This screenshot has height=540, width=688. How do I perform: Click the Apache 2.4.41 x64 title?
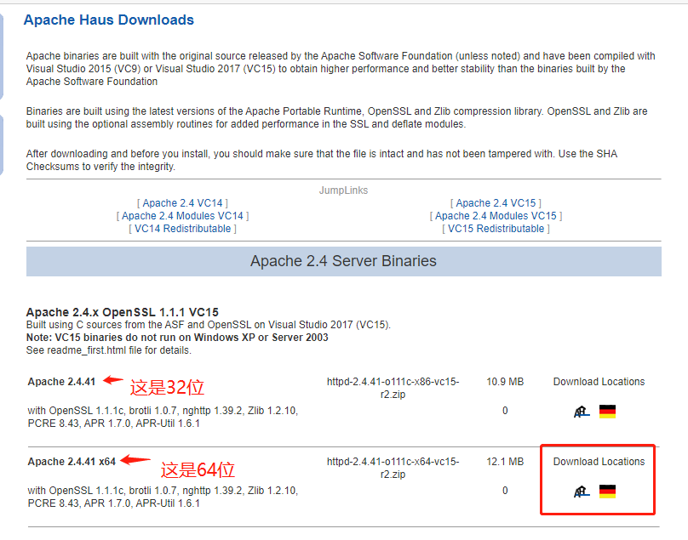[72, 462]
